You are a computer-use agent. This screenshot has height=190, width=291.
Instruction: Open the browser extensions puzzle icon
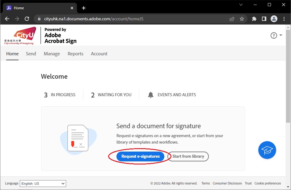254,19
